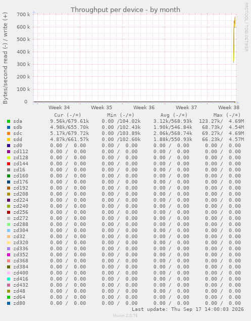The image size is (251, 321).
Task: Click sdb current value 4.98k/655.70k
Action: point(70,127)
